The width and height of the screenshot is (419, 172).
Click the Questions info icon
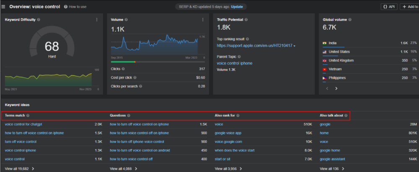click(129, 116)
